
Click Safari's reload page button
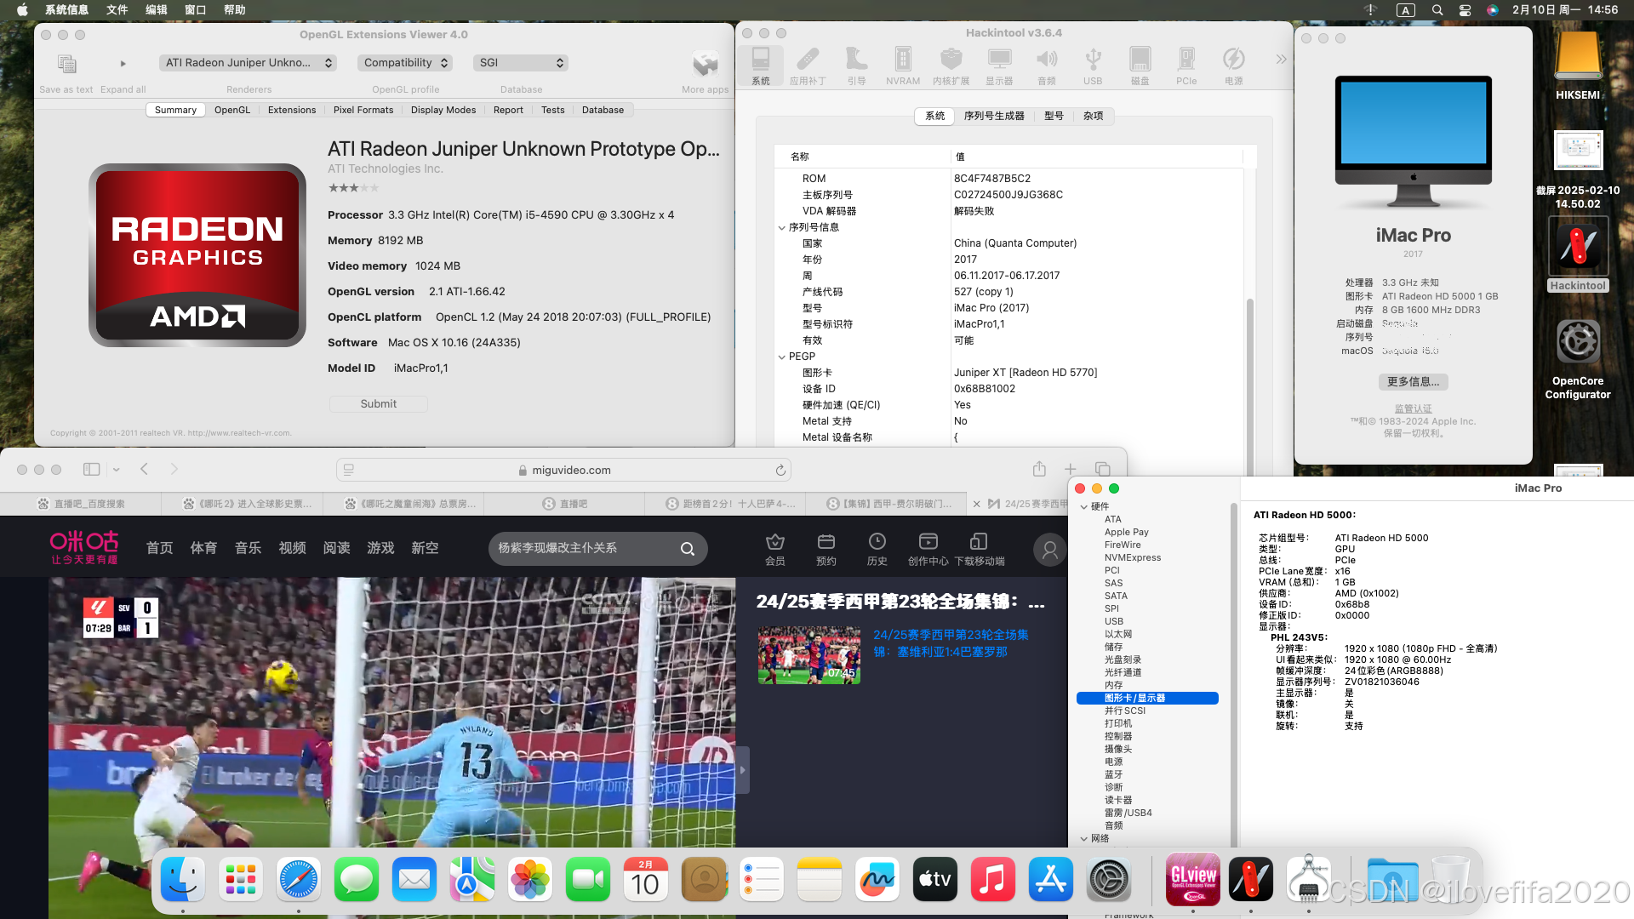click(x=780, y=470)
